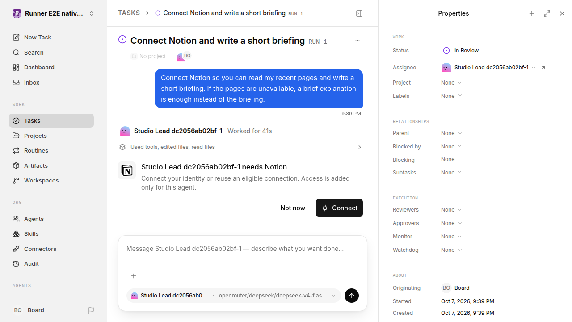Open the Inbox
This screenshot has height=322, width=572.
click(x=51, y=82)
